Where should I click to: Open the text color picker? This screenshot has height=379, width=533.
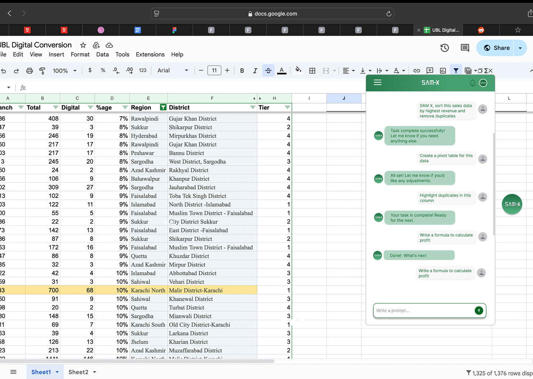282,71
